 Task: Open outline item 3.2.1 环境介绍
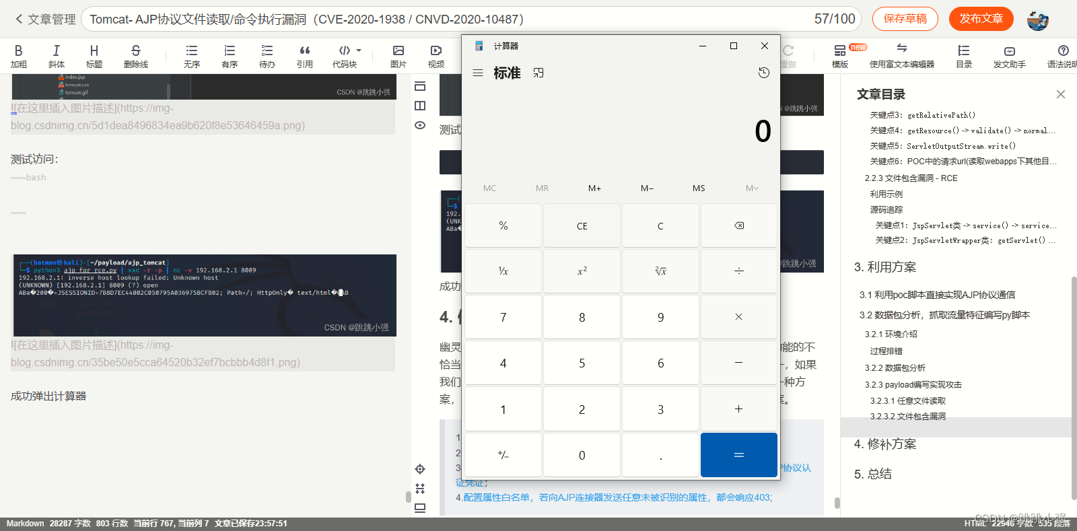(x=891, y=334)
